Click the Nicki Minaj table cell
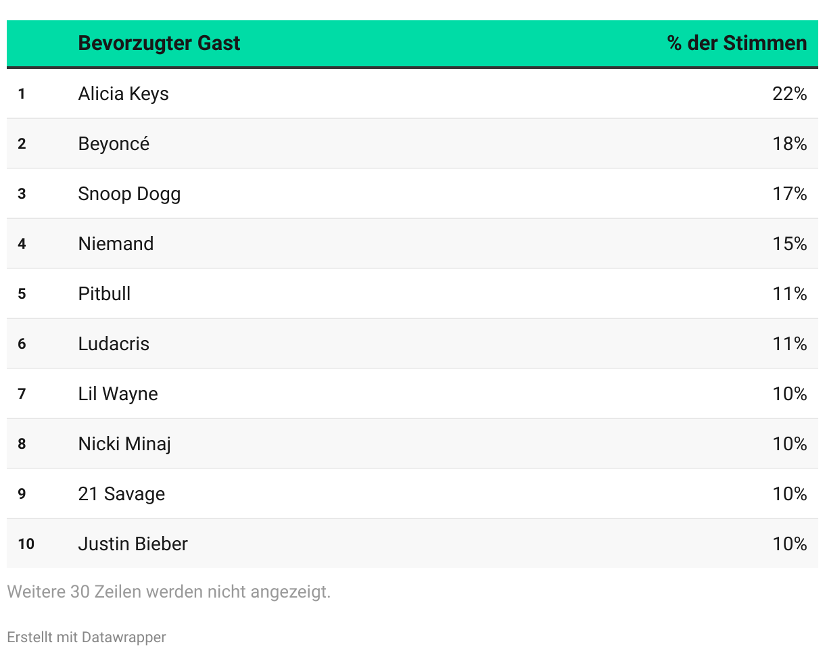 (124, 443)
